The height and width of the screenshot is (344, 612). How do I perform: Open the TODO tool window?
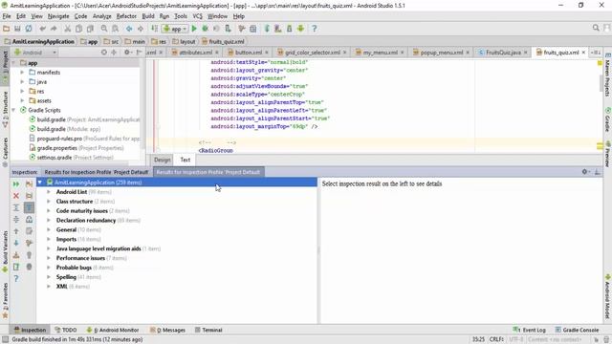66,330
